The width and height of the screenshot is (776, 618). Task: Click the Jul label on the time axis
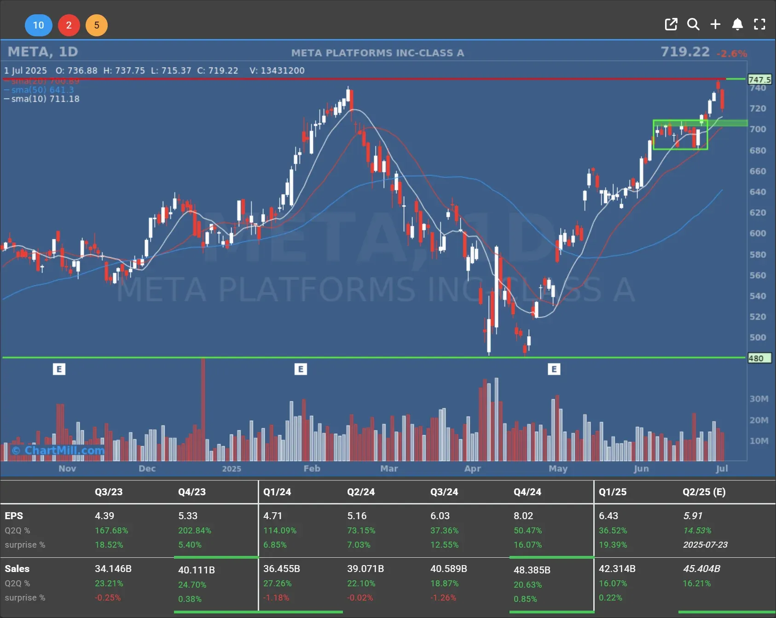pos(722,468)
